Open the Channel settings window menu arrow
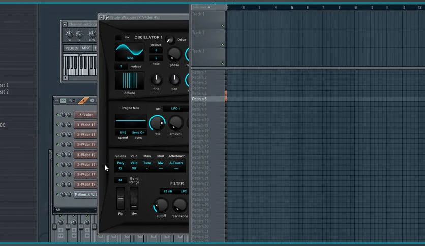Viewport: 425px width, 246px height. tap(65, 25)
